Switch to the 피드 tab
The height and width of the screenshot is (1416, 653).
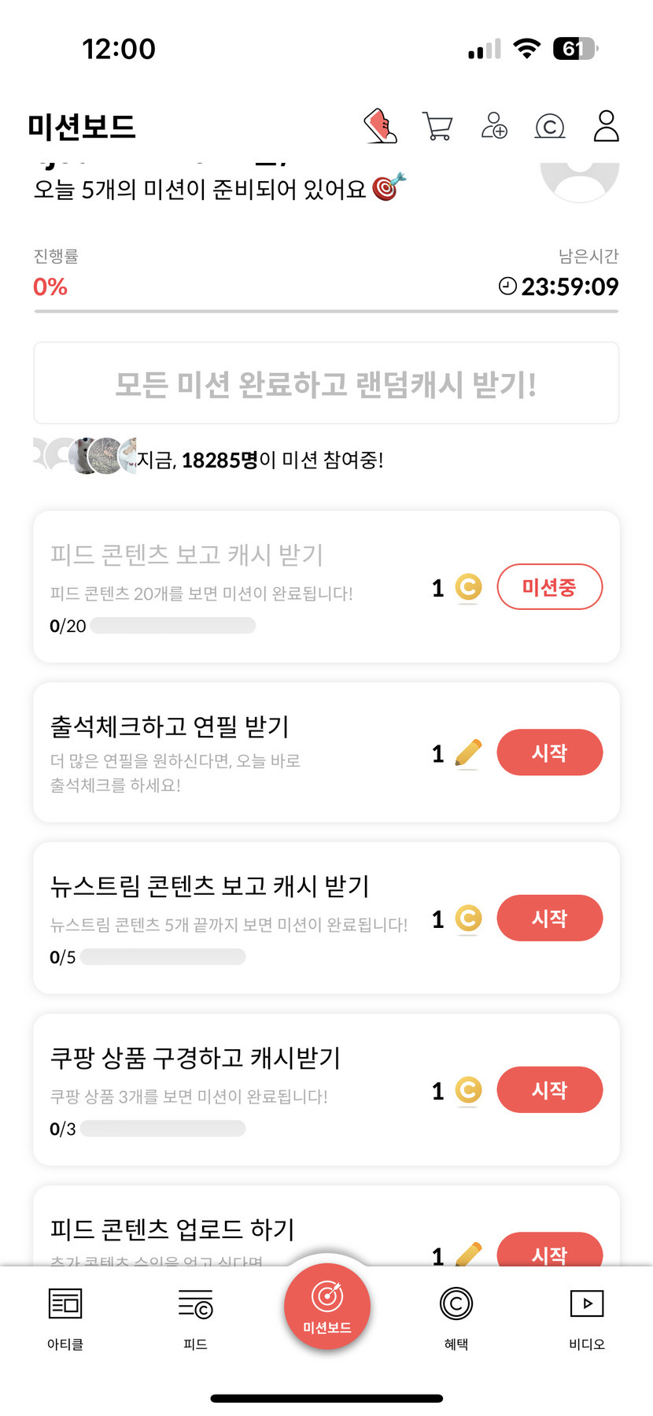click(x=195, y=1314)
